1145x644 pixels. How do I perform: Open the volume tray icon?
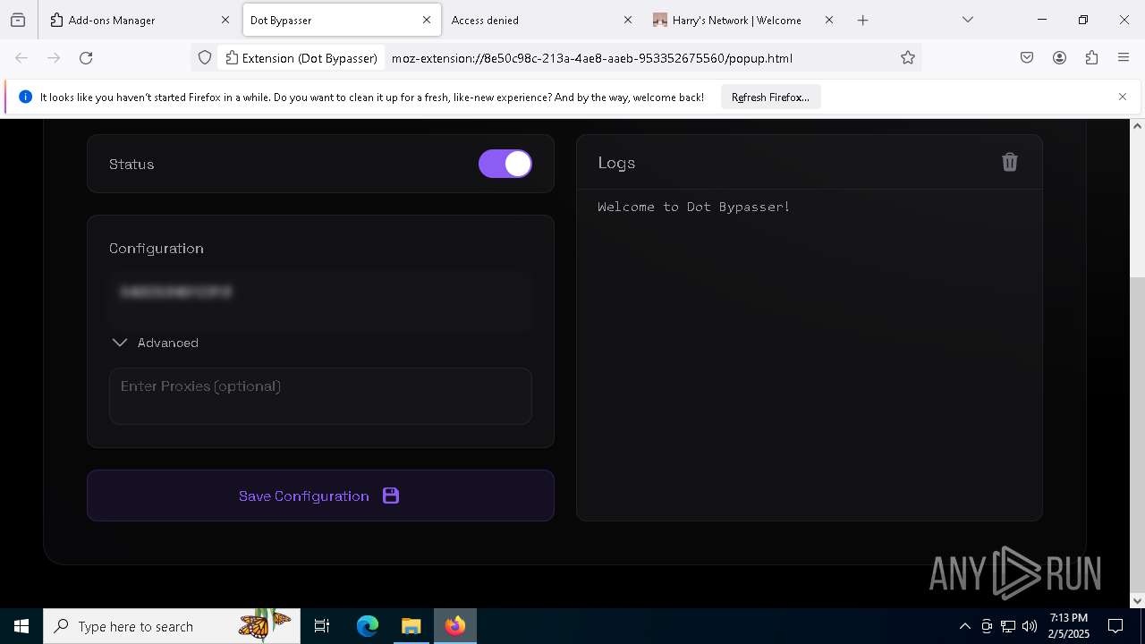1030,626
